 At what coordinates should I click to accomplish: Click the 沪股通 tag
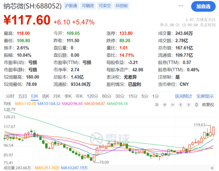click(71, 6)
